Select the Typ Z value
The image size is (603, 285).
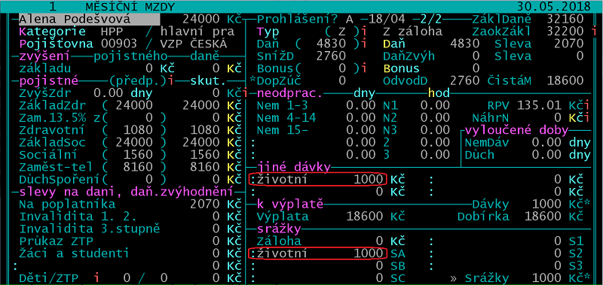click(x=341, y=32)
